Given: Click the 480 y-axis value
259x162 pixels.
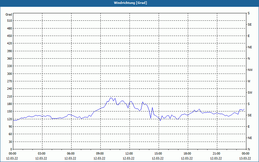Looking at the screenshot, I should point(10,28).
